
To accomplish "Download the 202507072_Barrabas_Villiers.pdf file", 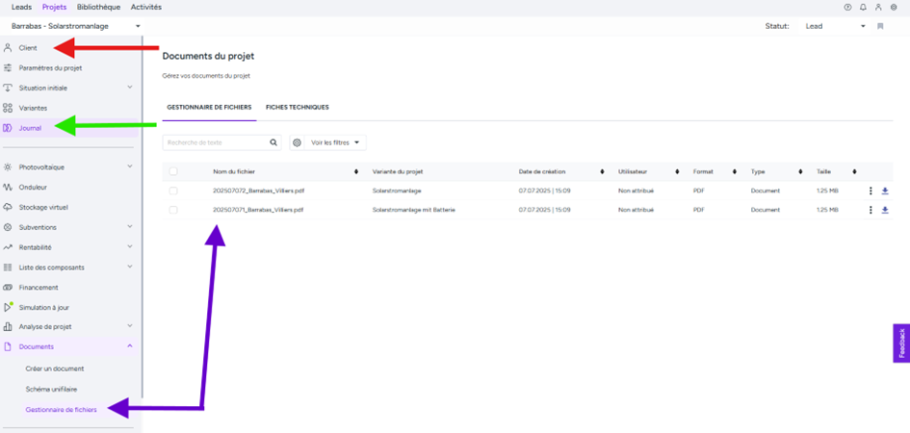I will pos(885,191).
